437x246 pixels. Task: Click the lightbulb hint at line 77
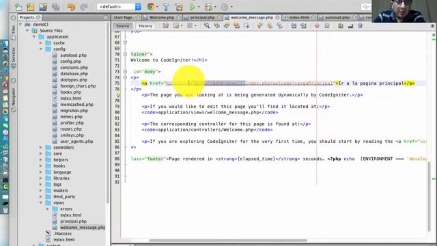(118, 95)
